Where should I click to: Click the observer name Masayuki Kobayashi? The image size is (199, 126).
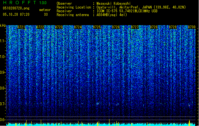coord(114,3)
